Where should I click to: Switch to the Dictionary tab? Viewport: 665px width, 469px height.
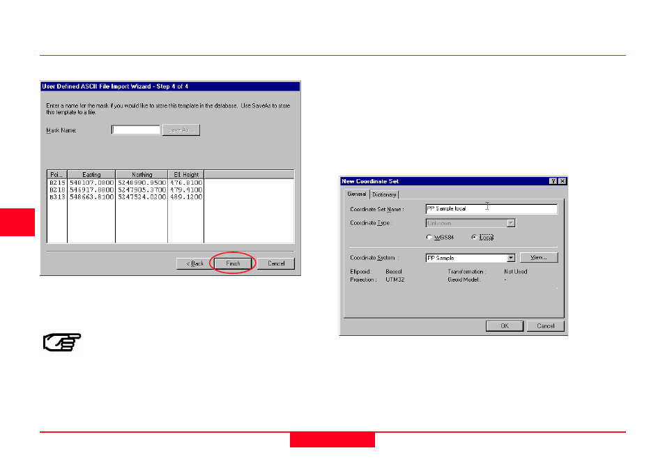[384, 194]
